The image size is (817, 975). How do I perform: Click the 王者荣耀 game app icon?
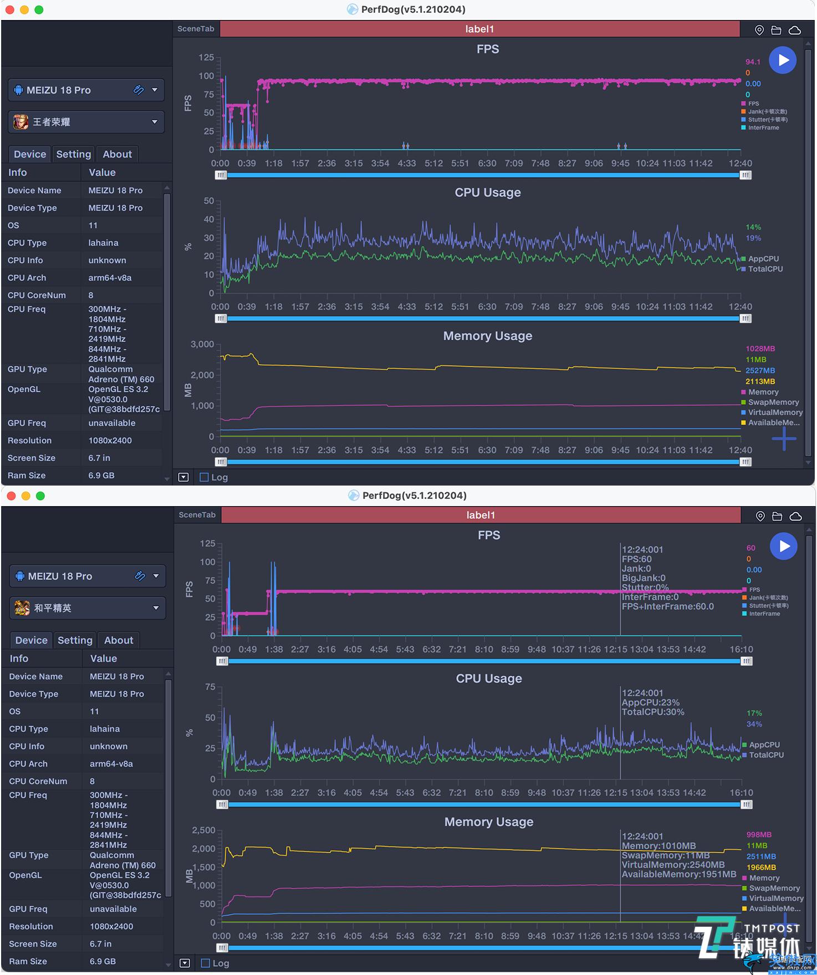click(21, 121)
